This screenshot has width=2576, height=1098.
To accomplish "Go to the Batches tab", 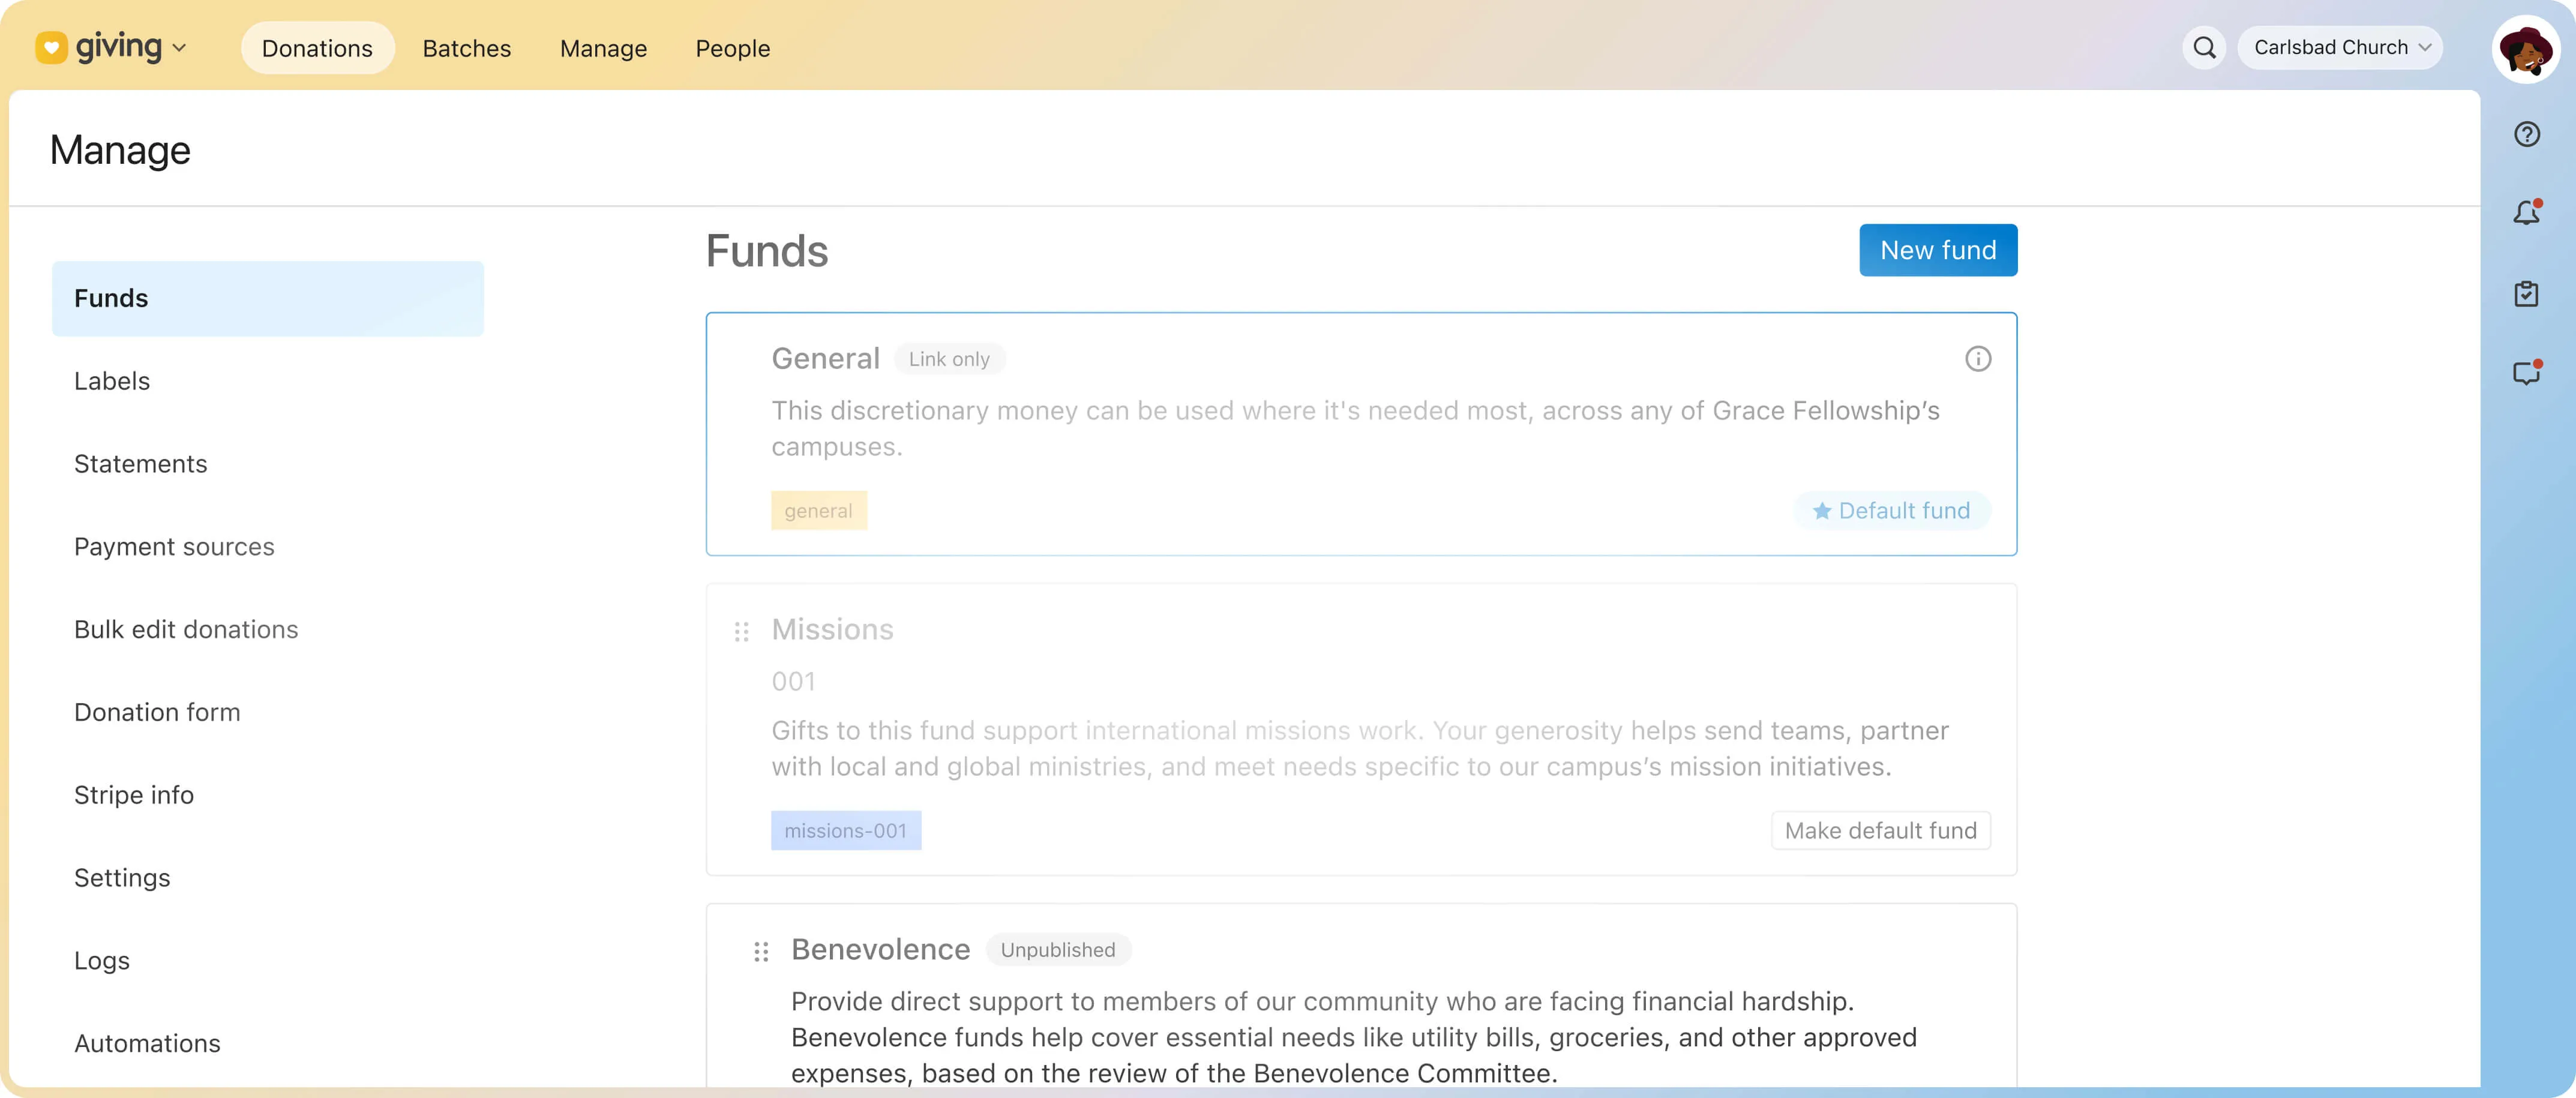I will pos(466,48).
